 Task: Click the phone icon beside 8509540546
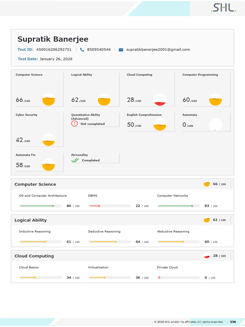[x=82, y=49]
